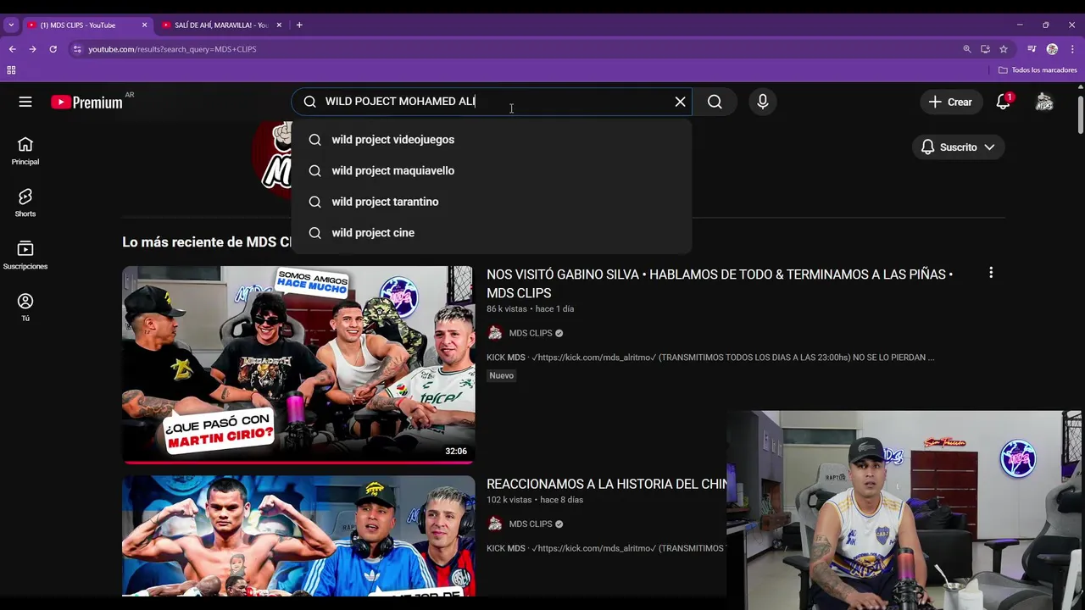The image size is (1085, 610).
Task: Open the YouTube hamburger guide menu
Action: tap(25, 102)
